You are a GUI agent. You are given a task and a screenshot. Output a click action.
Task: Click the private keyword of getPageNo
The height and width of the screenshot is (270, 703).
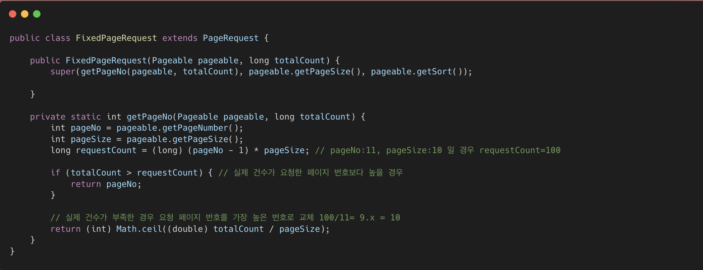point(48,117)
